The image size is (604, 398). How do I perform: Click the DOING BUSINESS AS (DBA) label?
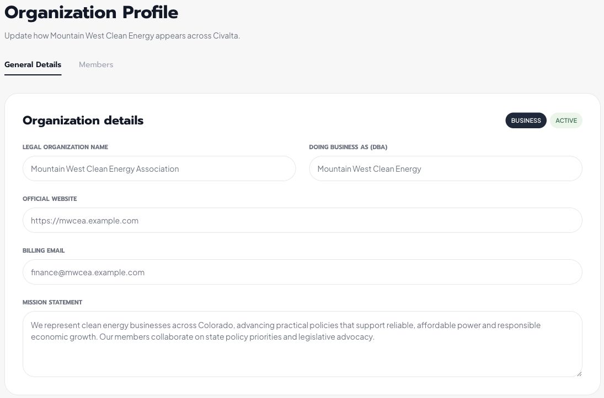tap(348, 147)
